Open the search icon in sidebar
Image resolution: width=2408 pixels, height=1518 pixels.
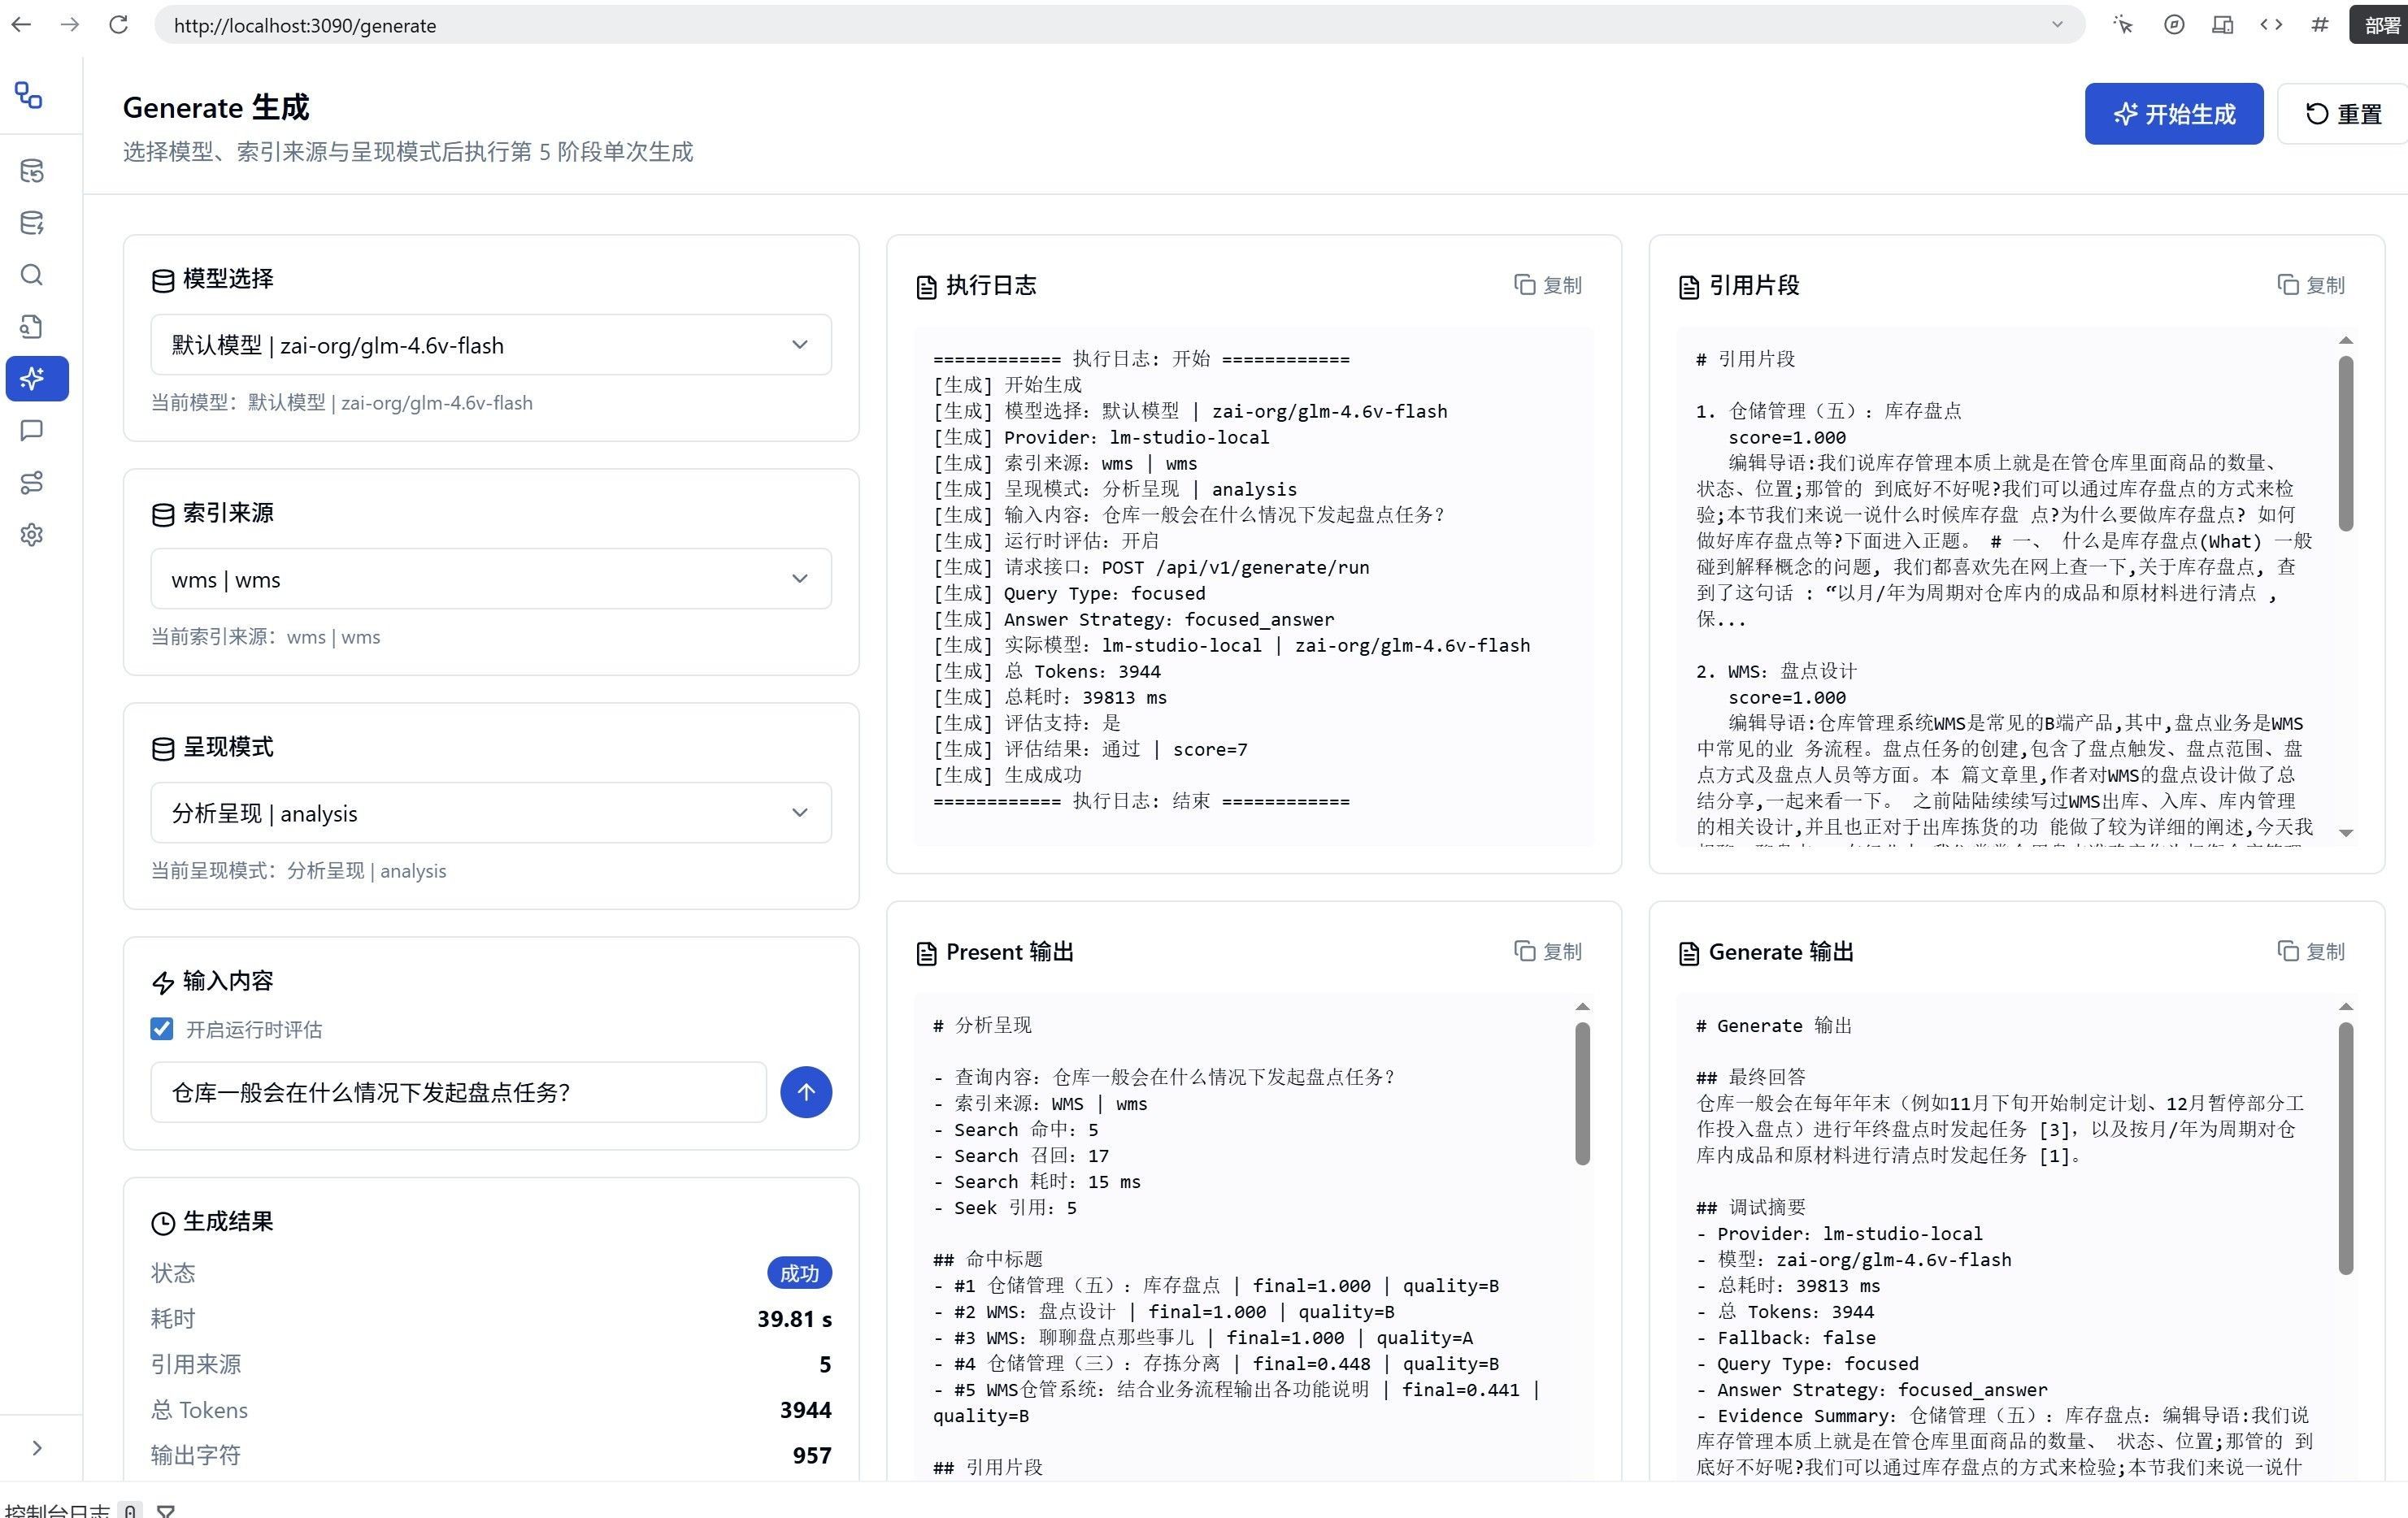[32, 275]
